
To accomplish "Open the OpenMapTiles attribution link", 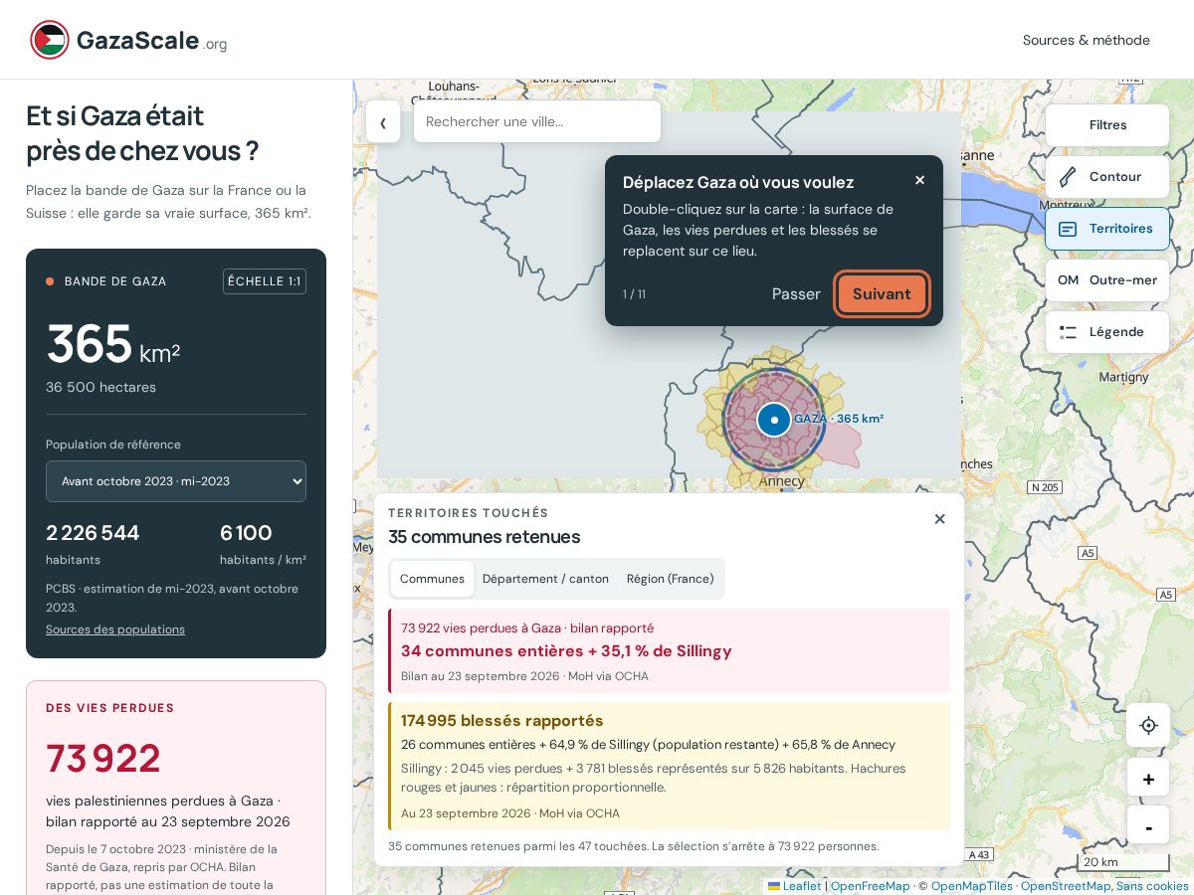I will pos(972,886).
